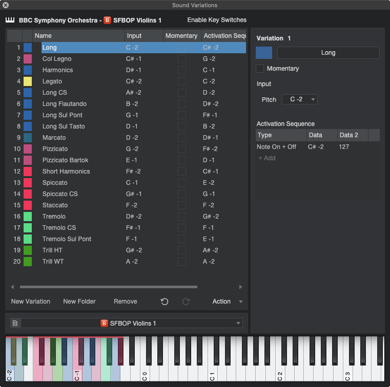Select the Long Sul Pont variation
Viewport: 390px width, 387px height.
62,115
